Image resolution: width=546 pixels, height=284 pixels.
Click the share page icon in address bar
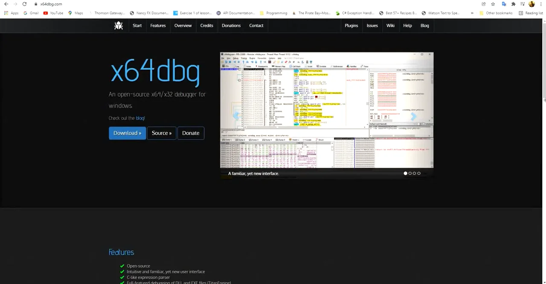tap(484, 4)
